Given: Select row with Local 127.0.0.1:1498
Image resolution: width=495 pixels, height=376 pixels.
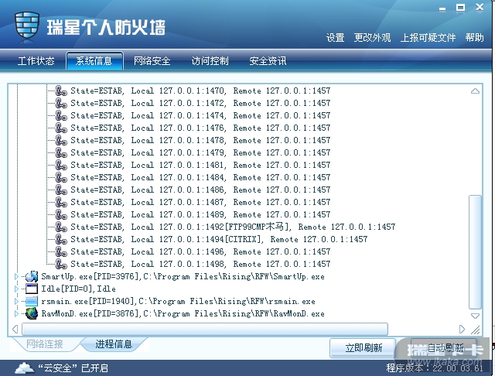Looking at the screenshot, I should (200, 264).
